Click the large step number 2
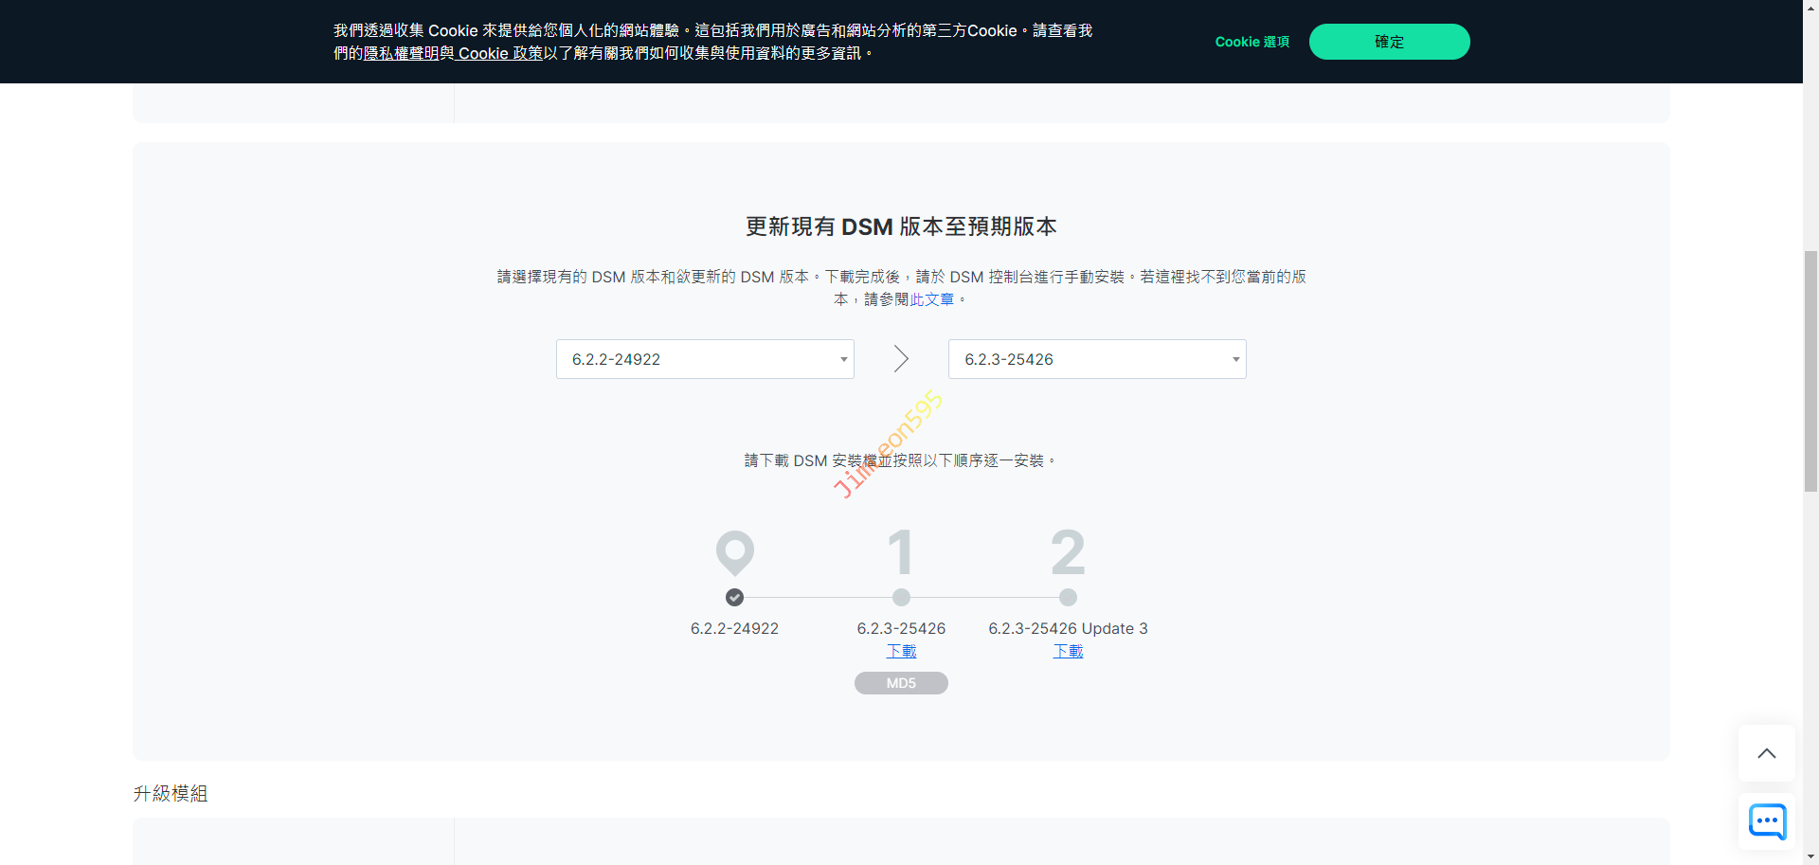Viewport: 1819px width, 865px height. coord(1068,551)
